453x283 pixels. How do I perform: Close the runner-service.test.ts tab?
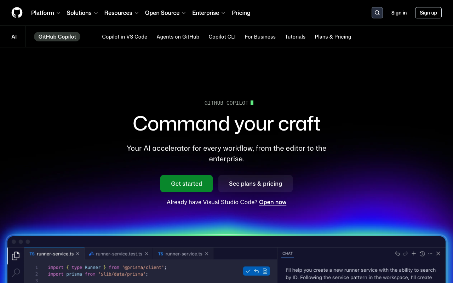[147, 254]
